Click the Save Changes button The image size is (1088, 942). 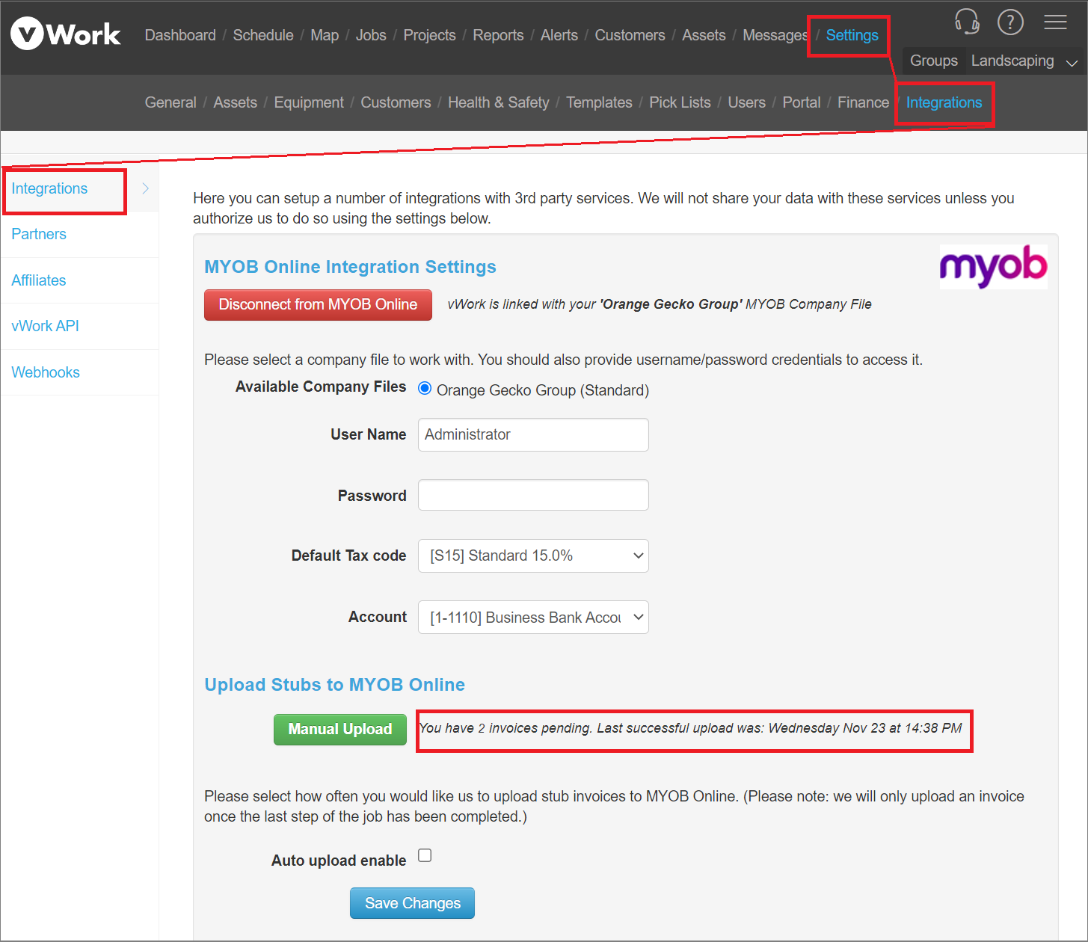[x=412, y=903]
